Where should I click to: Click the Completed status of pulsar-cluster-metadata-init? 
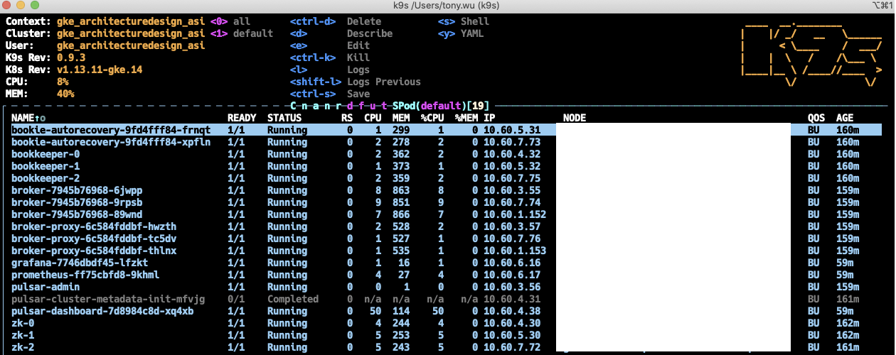pyautogui.click(x=293, y=299)
